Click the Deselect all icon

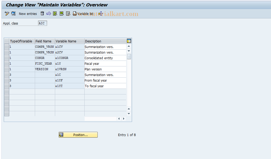[68, 13]
